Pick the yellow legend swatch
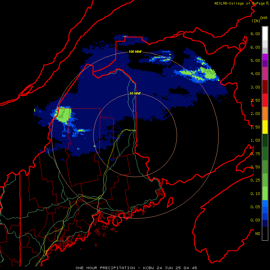This screenshot has width=270, height=270. (265, 127)
